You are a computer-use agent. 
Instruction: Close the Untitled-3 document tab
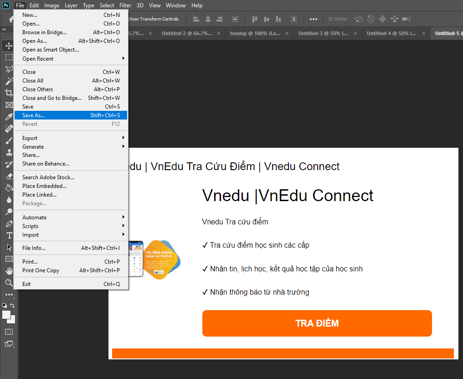point(356,33)
